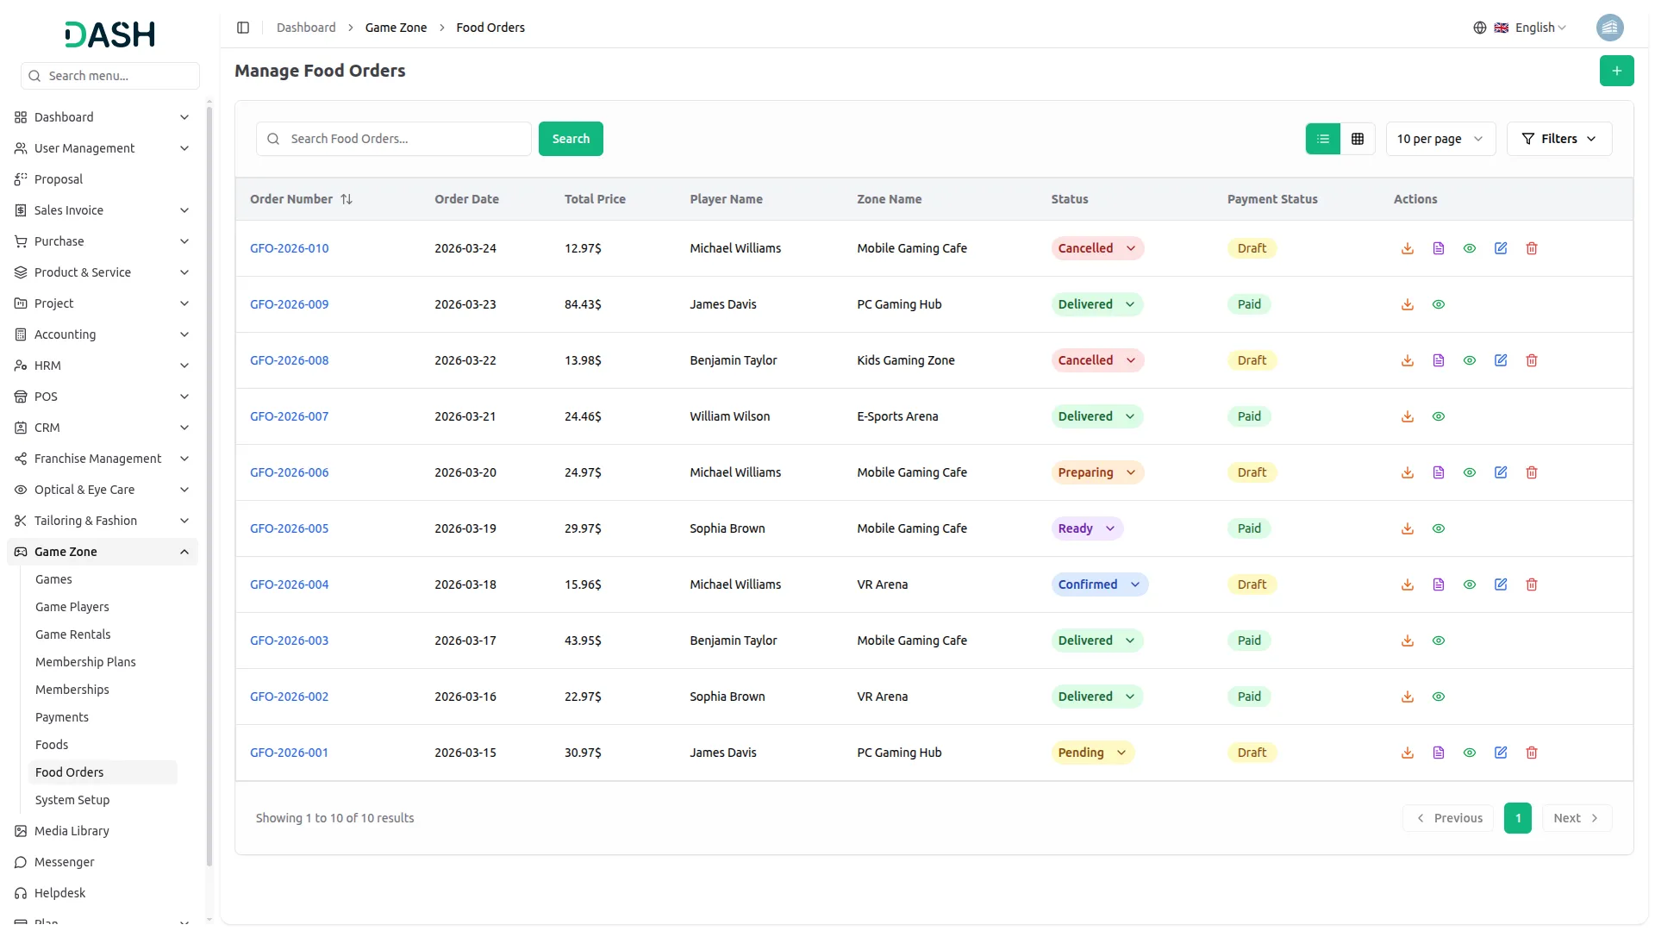Click the Paid badge for GFO-2026-003
1655x931 pixels.
(x=1249, y=640)
